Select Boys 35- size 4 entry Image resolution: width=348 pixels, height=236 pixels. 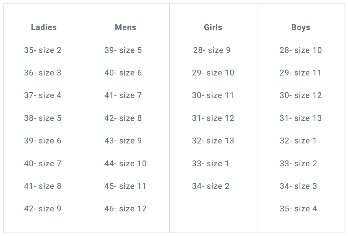(298, 209)
